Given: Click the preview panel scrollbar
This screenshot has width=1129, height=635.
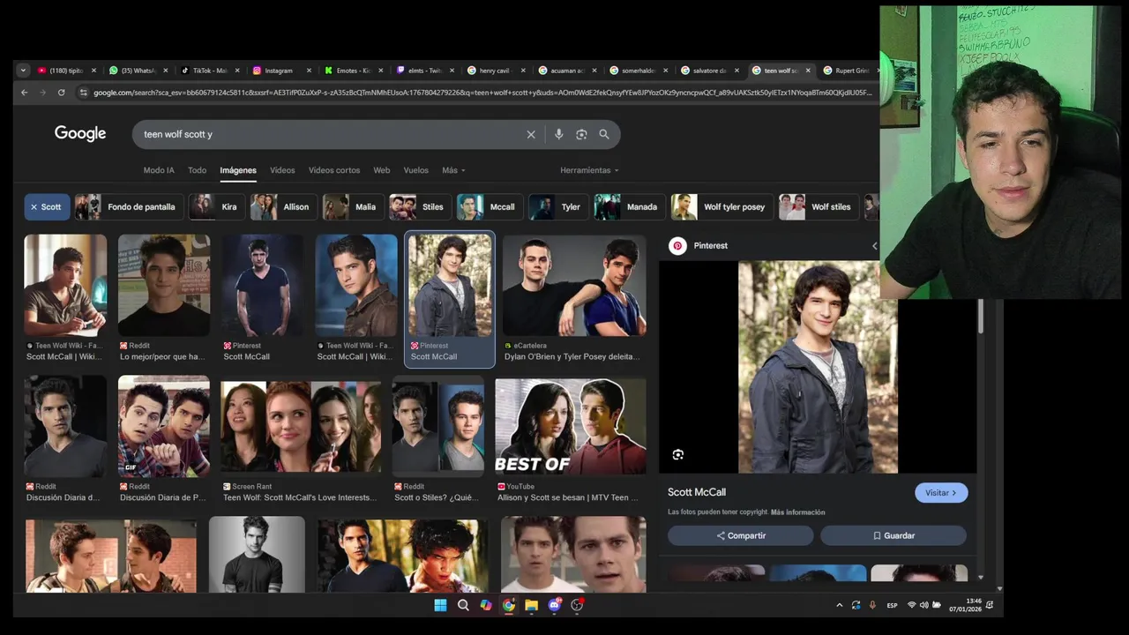Looking at the screenshot, I should [980, 317].
